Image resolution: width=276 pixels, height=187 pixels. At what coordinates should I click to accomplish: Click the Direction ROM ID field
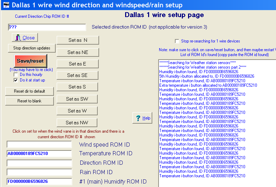tap(39, 163)
